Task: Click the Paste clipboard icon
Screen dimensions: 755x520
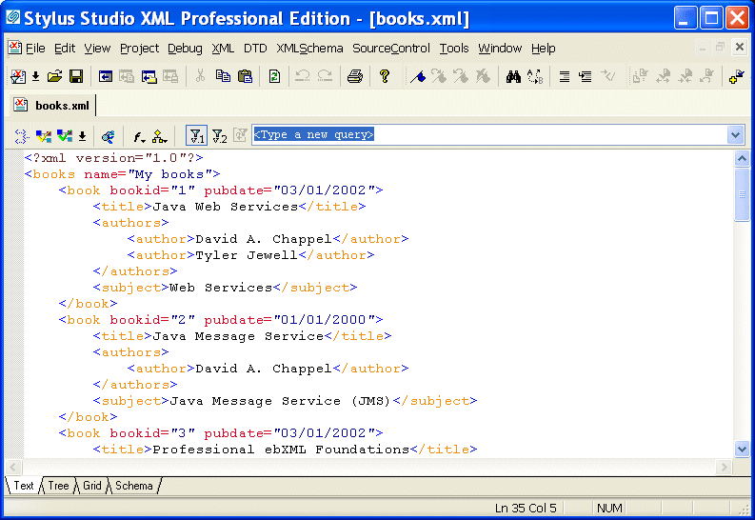Action: (245, 76)
